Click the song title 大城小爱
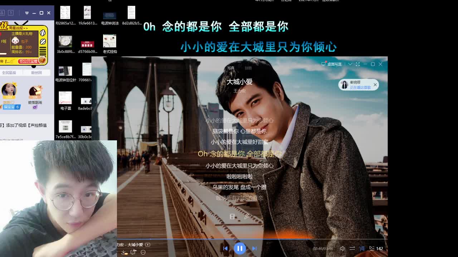Image resolution: width=458 pixels, height=257 pixels. pyautogui.click(x=239, y=82)
